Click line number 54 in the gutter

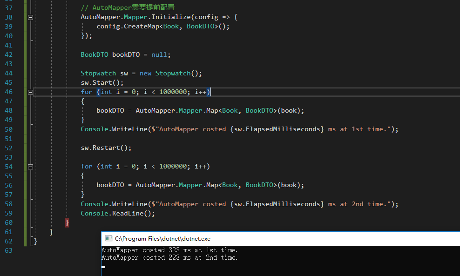click(9, 167)
